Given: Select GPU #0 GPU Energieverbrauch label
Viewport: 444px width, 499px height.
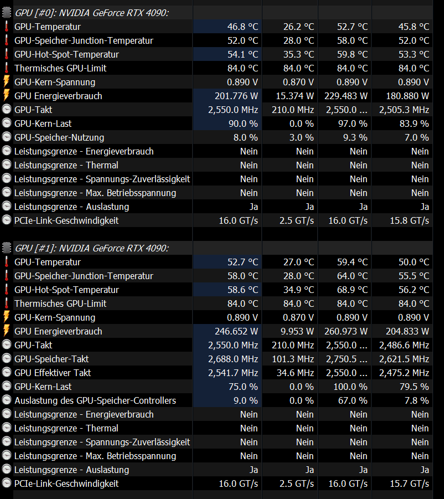Looking at the screenshot, I should click(58, 96).
